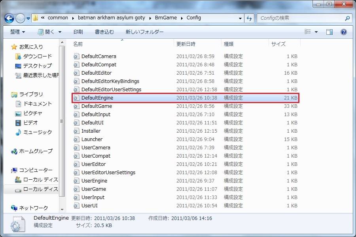Select the DefaultInput file icon
The image size is (356, 237).
pyautogui.click(x=76, y=115)
